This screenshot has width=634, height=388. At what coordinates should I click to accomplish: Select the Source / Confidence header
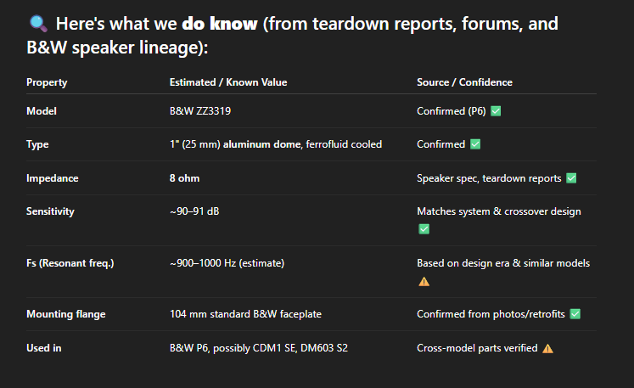[464, 82]
